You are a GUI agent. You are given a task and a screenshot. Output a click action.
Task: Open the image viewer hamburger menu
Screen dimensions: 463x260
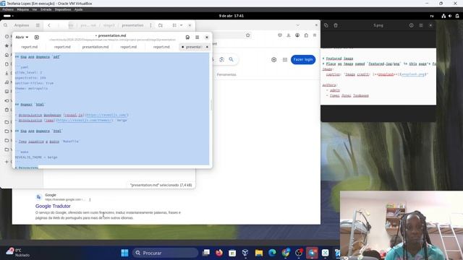tap(421, 25)
